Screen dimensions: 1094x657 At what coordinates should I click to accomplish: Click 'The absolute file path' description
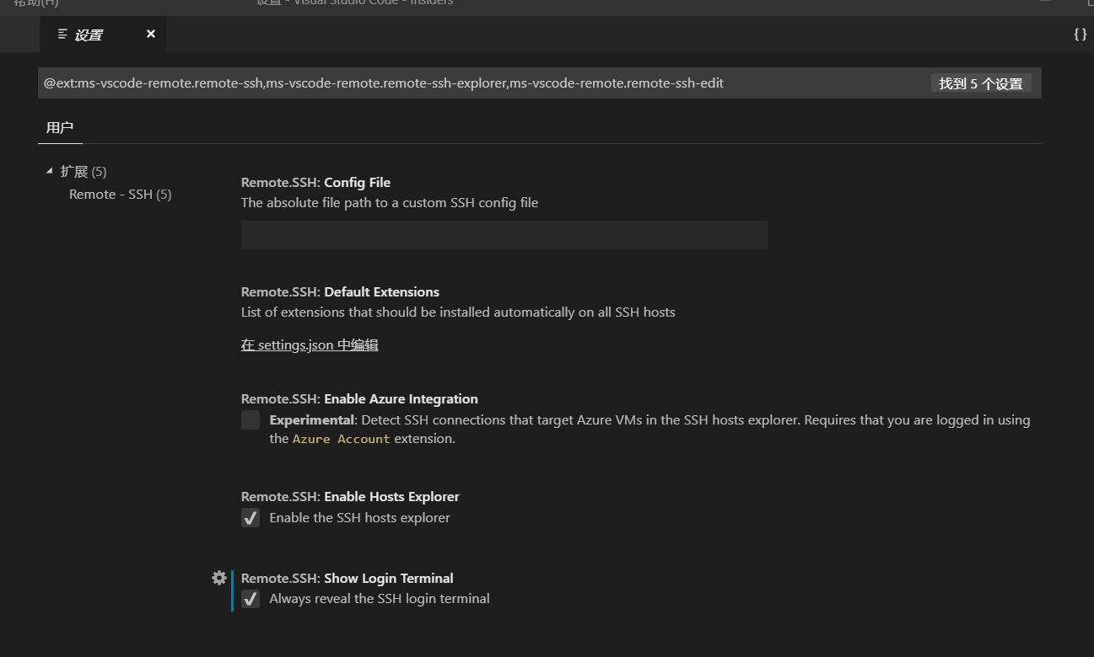pos(390,202)
